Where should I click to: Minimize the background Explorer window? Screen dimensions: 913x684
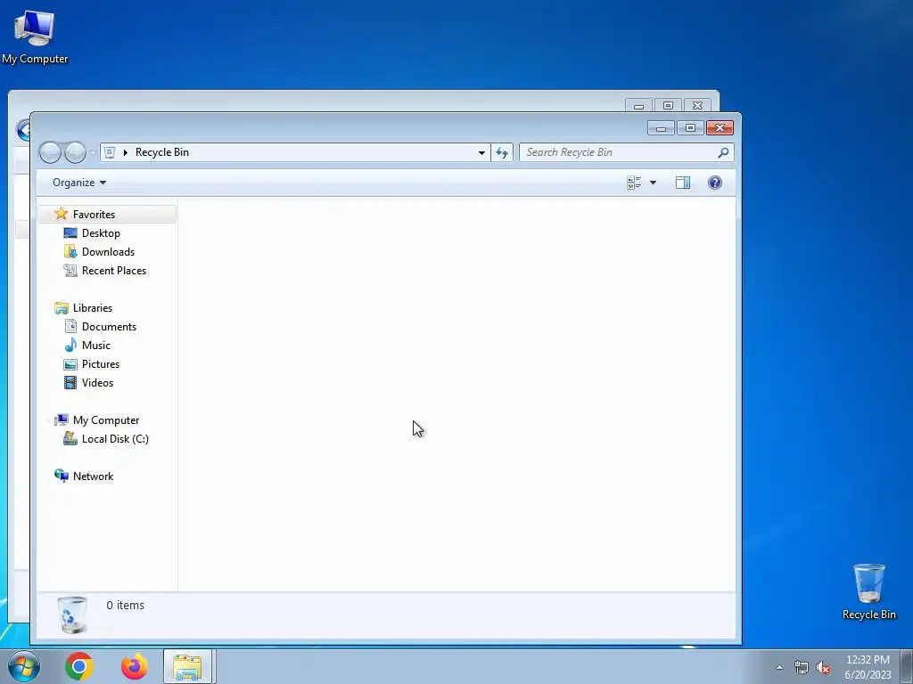(x=638, y=106)
